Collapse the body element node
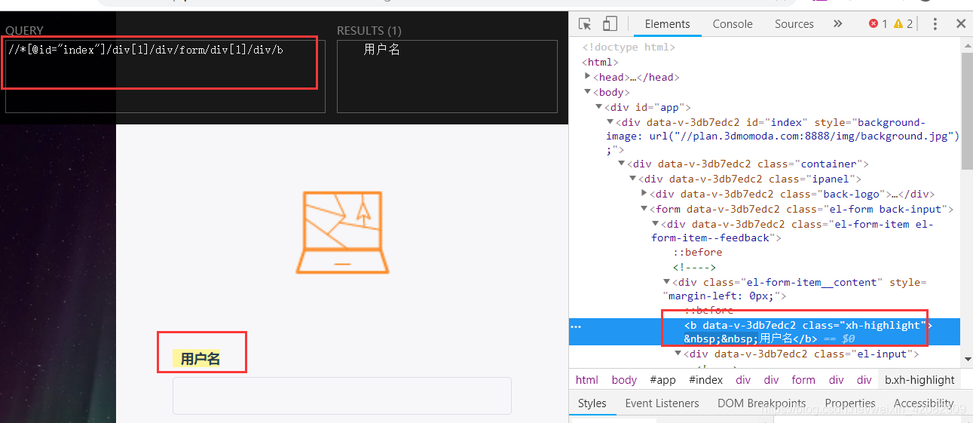The image size is (973, 423). pyautogui.click(x=588, y=92)
